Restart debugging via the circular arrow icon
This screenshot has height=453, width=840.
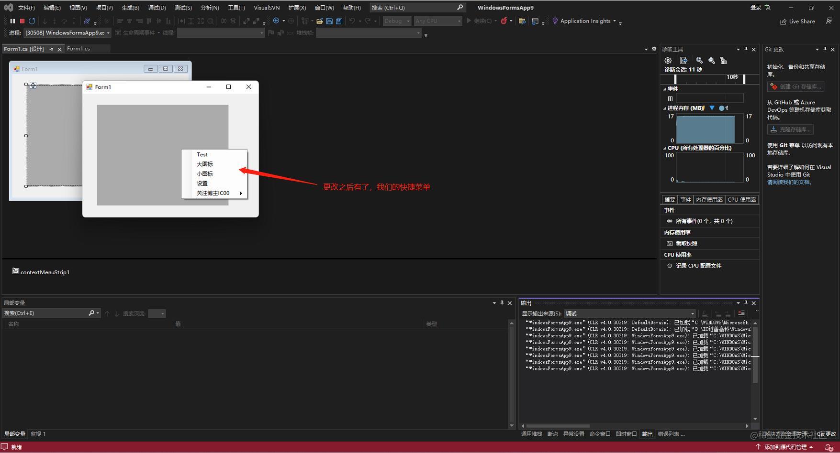point(32,21)
